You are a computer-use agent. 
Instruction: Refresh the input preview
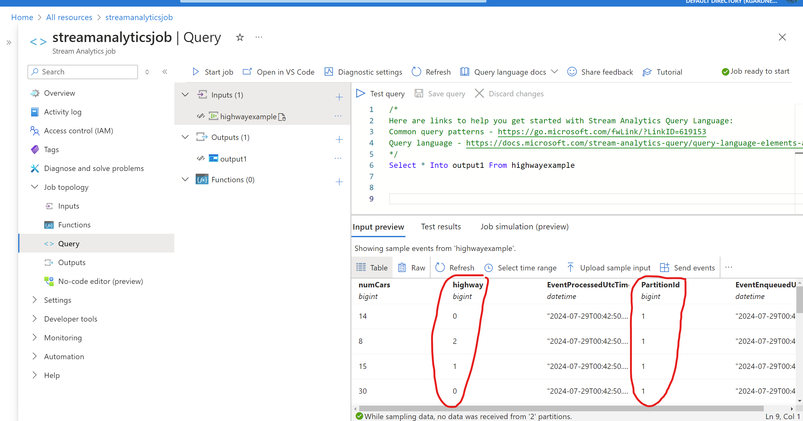pyautogui.click(x=455, y=268)
